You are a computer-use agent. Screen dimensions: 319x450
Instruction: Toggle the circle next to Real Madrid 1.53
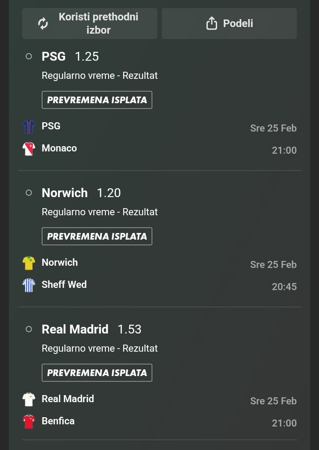point(29,329)
